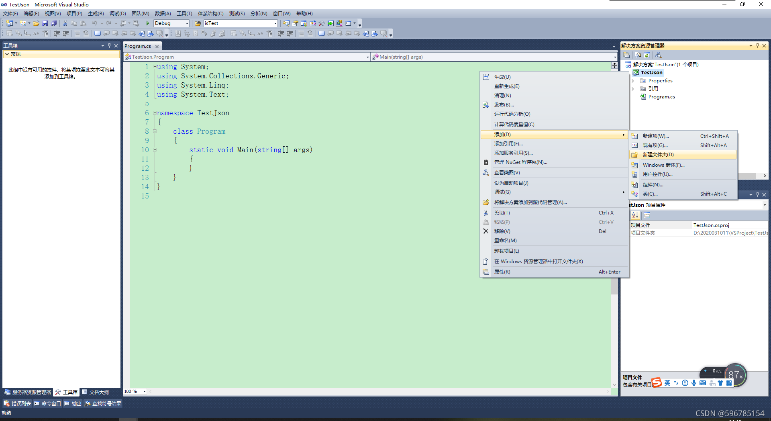Click the Refresh icon in Solution Explorer toolbar
This screenshot has width=771, height=421.
647,55
